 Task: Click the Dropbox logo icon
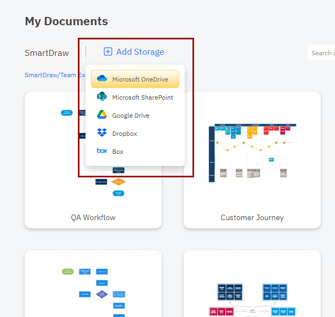(101, 133)
